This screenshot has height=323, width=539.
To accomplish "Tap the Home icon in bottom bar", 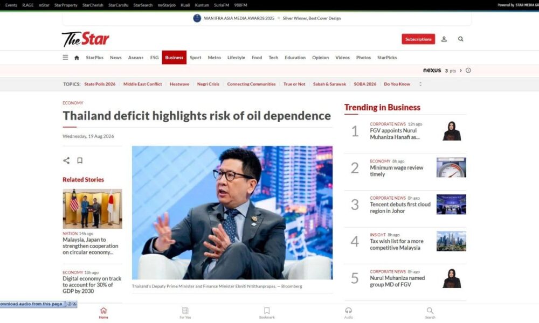I will [x=103, y=313].
